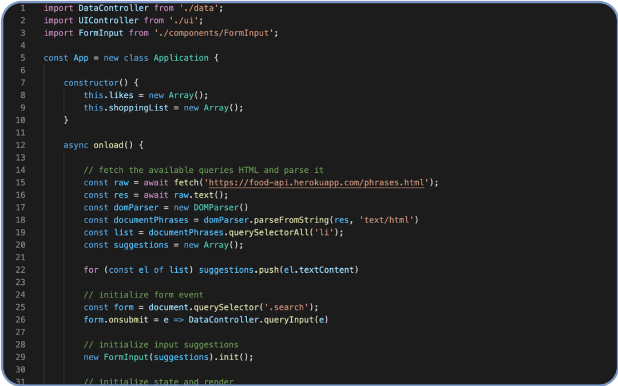Click the for loop keyword on line 22
618x386 pixels.
point(91,269)
